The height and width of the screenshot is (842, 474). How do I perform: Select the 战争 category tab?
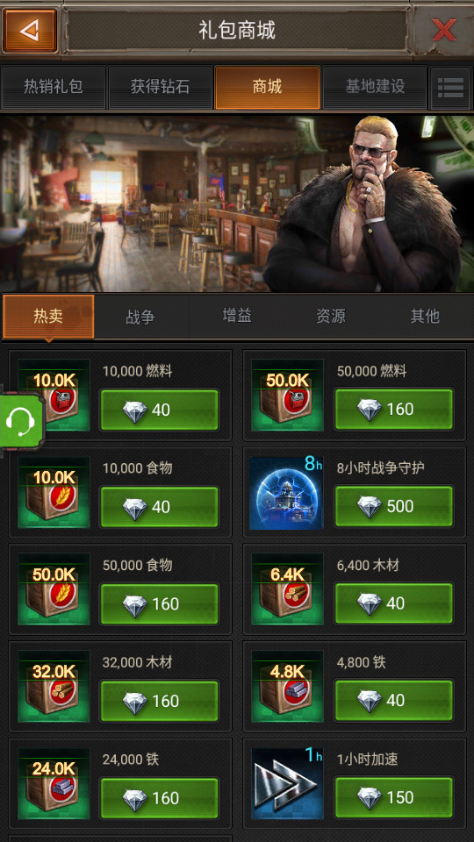(x=140, y=317)
